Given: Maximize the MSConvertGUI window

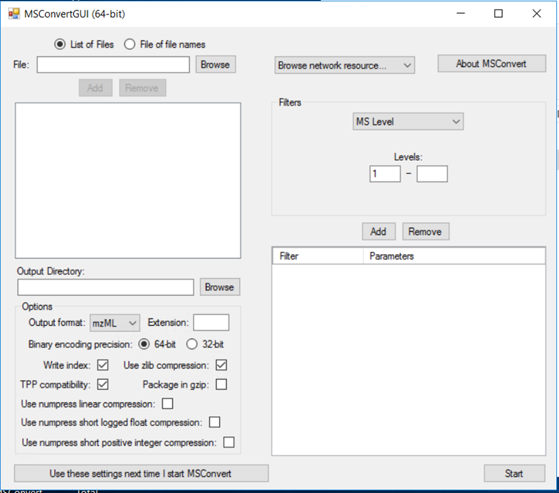Looking at the screenshot, I should [x=499, y=14].
